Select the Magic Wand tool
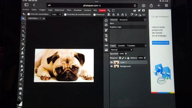 coord(23,31)
